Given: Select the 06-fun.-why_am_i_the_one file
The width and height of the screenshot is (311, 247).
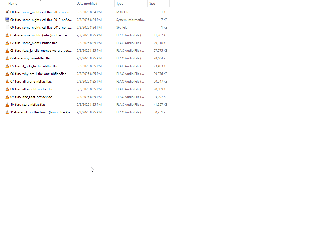Looking at the screenshot, I should click(38, 74).
